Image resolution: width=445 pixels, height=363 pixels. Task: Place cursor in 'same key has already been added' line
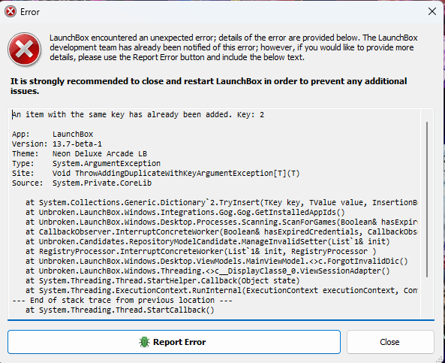138,114
